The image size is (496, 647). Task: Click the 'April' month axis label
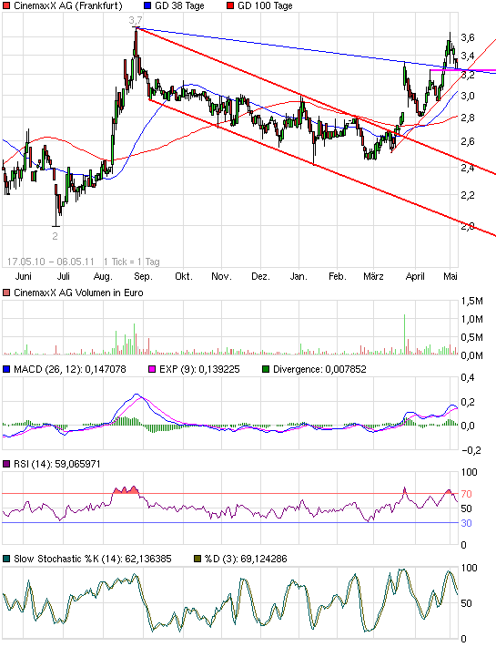click(x=415, y=276)
